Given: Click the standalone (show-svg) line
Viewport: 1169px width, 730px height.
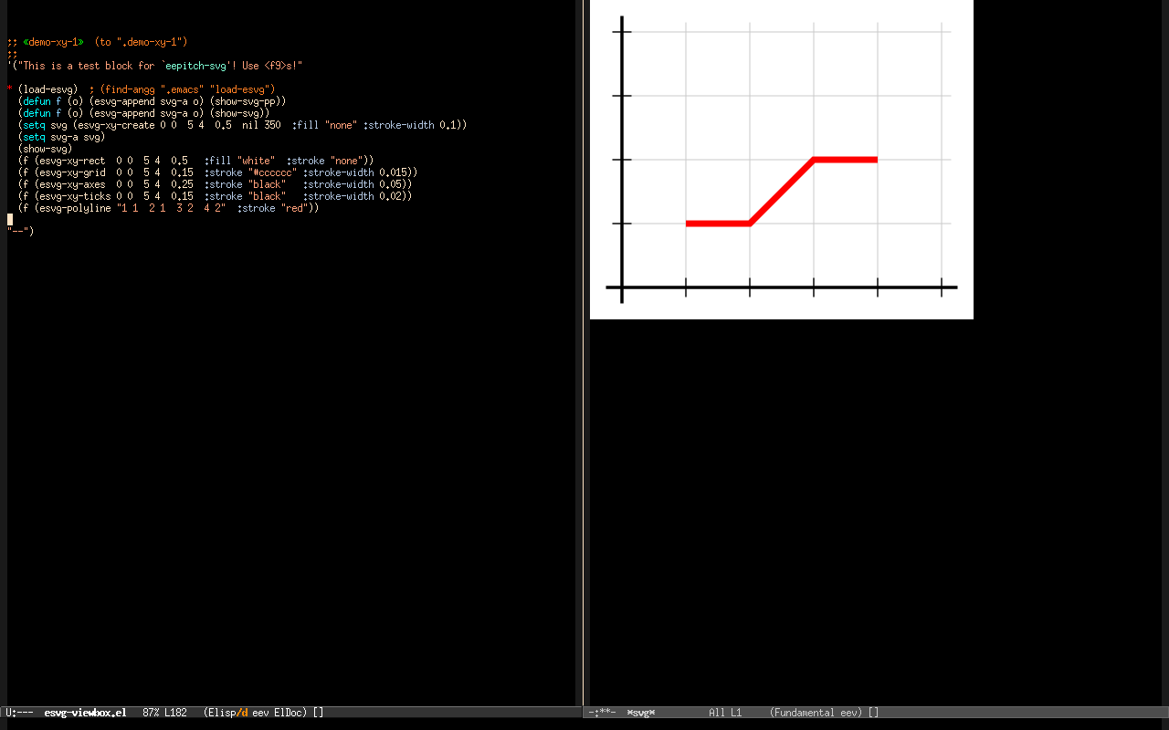Looking at the screenshot, I should (46, 149).
